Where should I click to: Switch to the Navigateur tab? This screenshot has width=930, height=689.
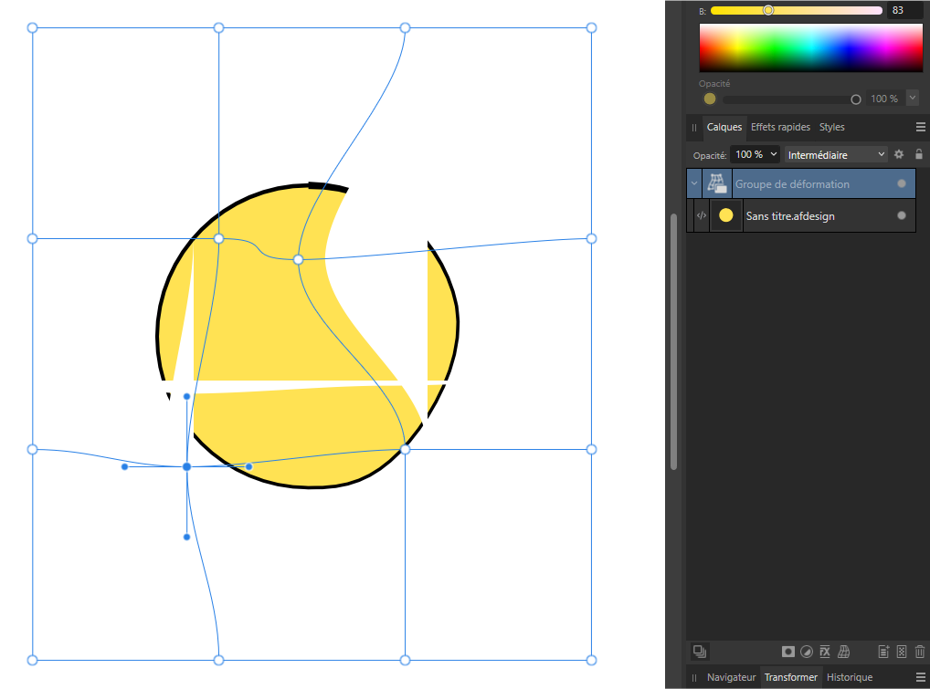click(732, 677)
